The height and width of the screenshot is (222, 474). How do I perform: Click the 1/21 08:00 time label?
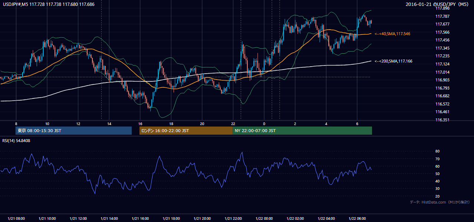click(16, 218)
